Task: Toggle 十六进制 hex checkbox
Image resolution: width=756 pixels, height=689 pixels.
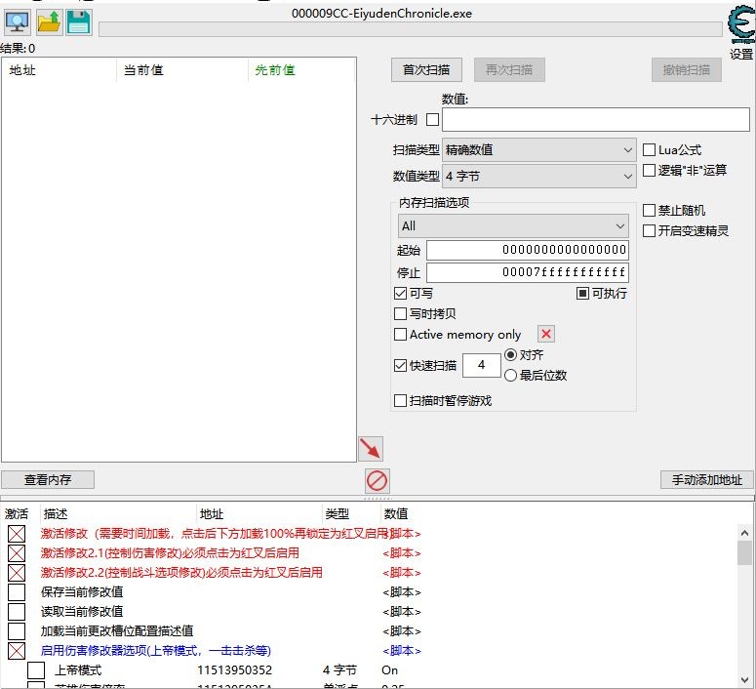Action: pyautogui.click(x=432, y=119)
